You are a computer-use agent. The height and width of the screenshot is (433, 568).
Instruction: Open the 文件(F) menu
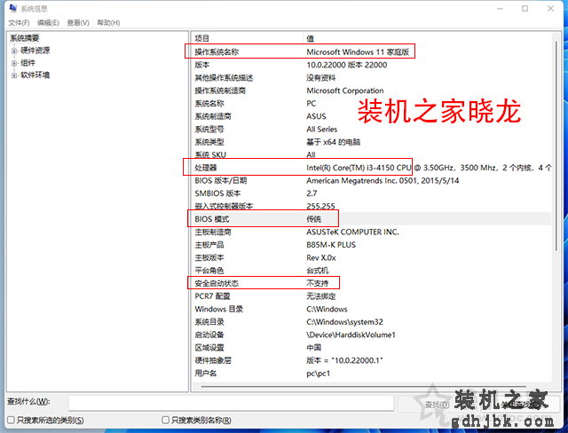[19, 23]
